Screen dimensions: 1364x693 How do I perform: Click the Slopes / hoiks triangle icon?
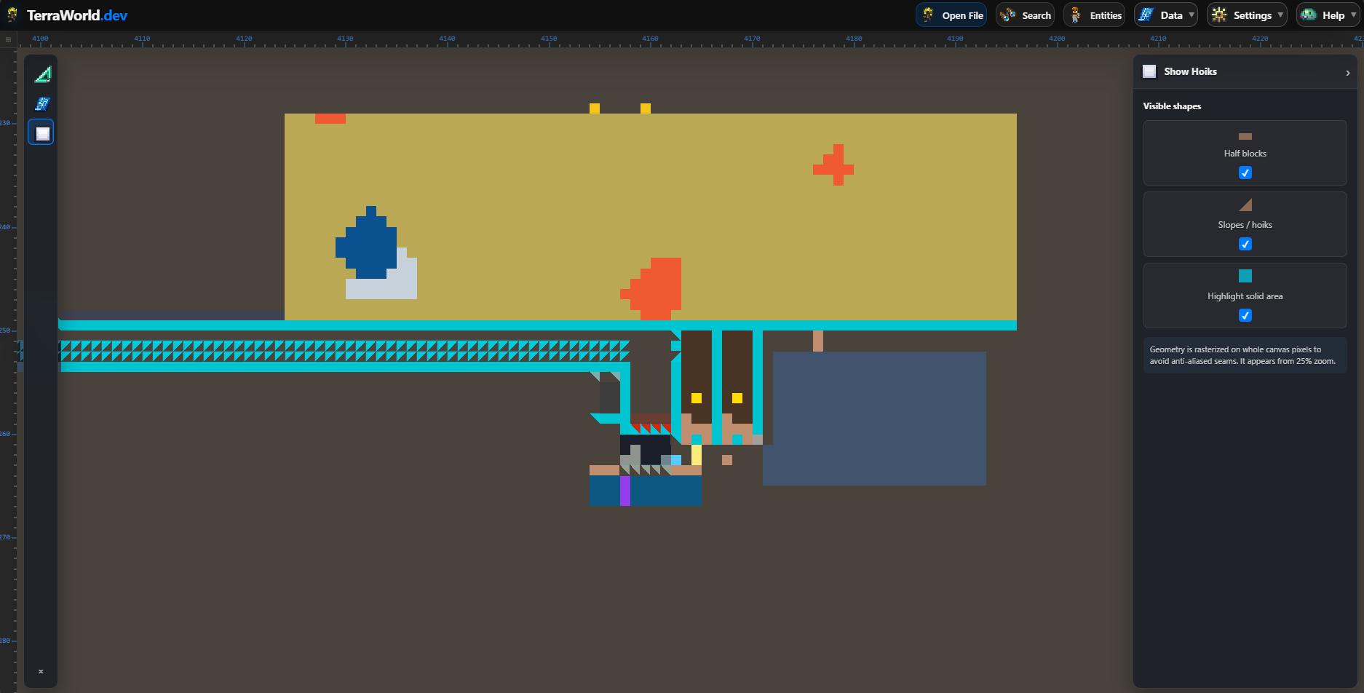tap(1245, 205)
